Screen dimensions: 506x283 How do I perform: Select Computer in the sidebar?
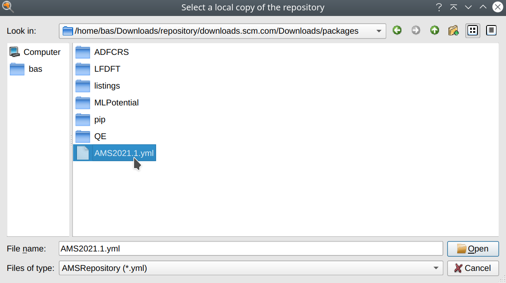tap(35, 52)
